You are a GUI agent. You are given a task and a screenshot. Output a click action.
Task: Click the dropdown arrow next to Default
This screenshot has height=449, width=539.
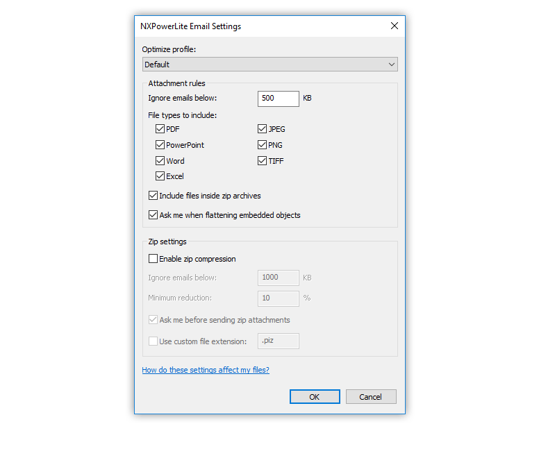click(x=391, y=65)
